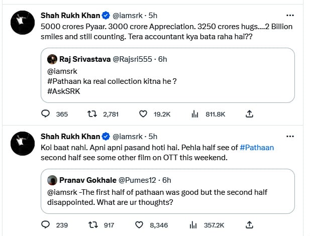Retweet the Koi baat nahi tweet
This screenshot has height=236, width=310.
coord(92,225)
